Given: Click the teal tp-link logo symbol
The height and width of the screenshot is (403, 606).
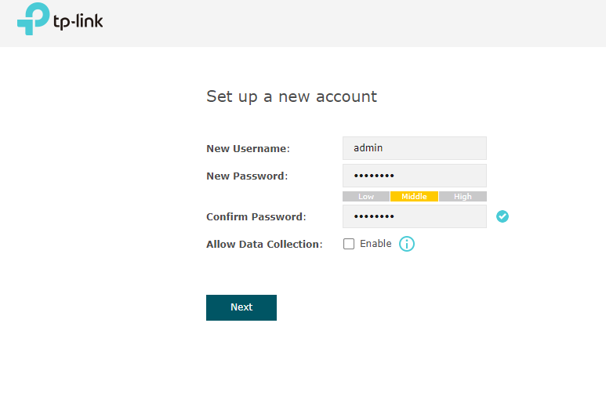Looking at the screenshot, I should tap(33, 19).
